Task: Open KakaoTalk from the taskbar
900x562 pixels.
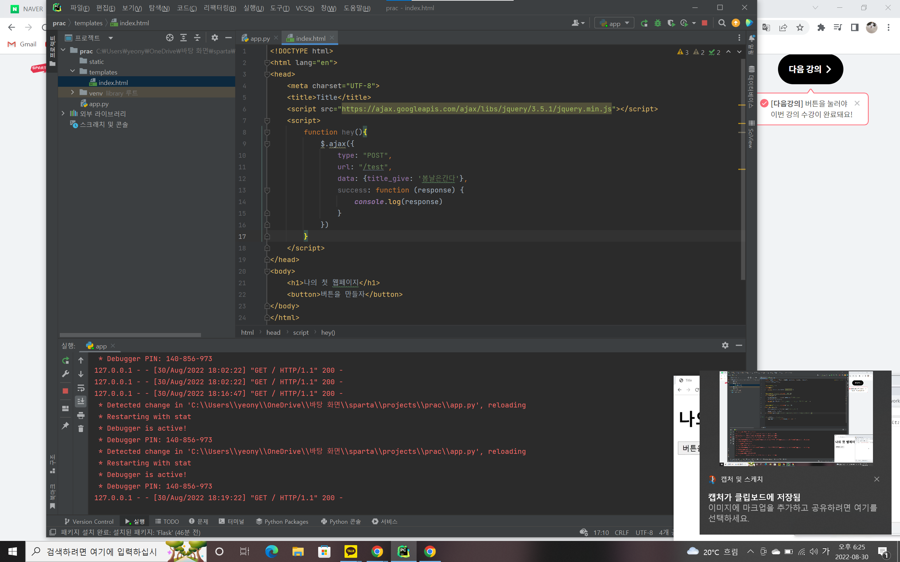Action: click(350, 551)
